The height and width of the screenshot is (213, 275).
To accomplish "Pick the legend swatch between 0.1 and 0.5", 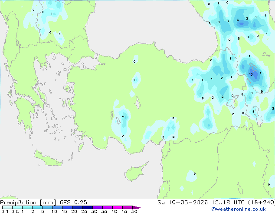I will [x=7, y=207].
